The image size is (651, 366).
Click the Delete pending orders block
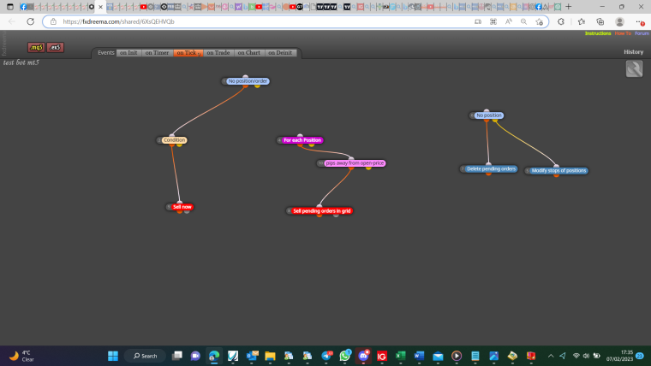coord(491,168)
